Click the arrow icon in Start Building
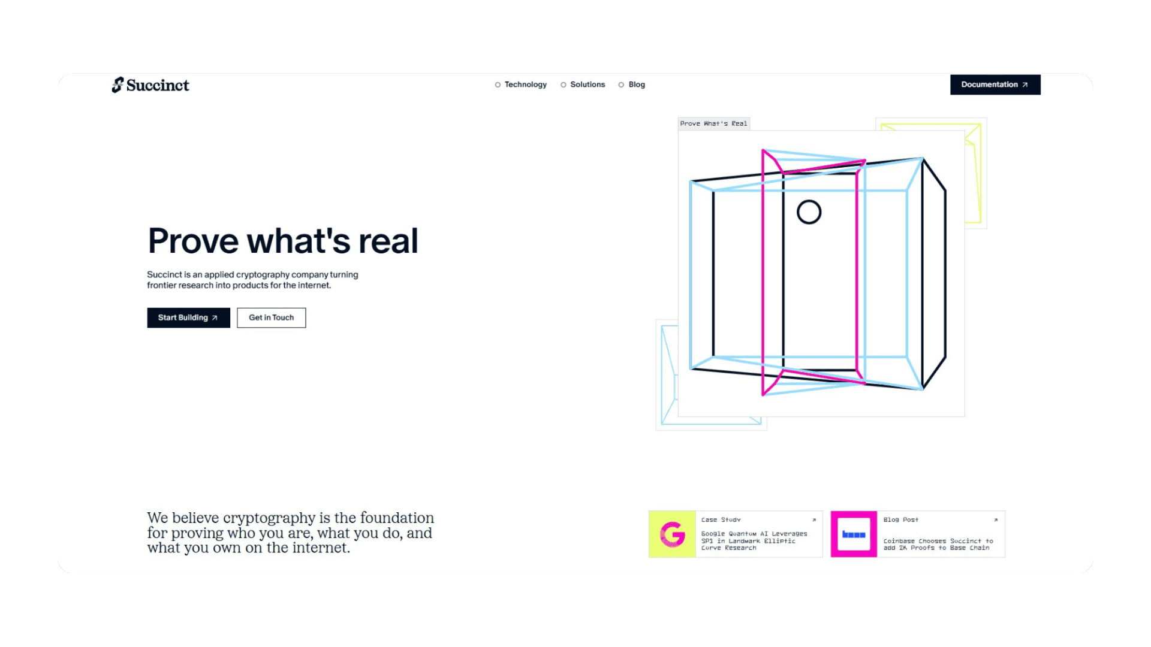This screenshot has height=647, width=1151. point(215,318)
